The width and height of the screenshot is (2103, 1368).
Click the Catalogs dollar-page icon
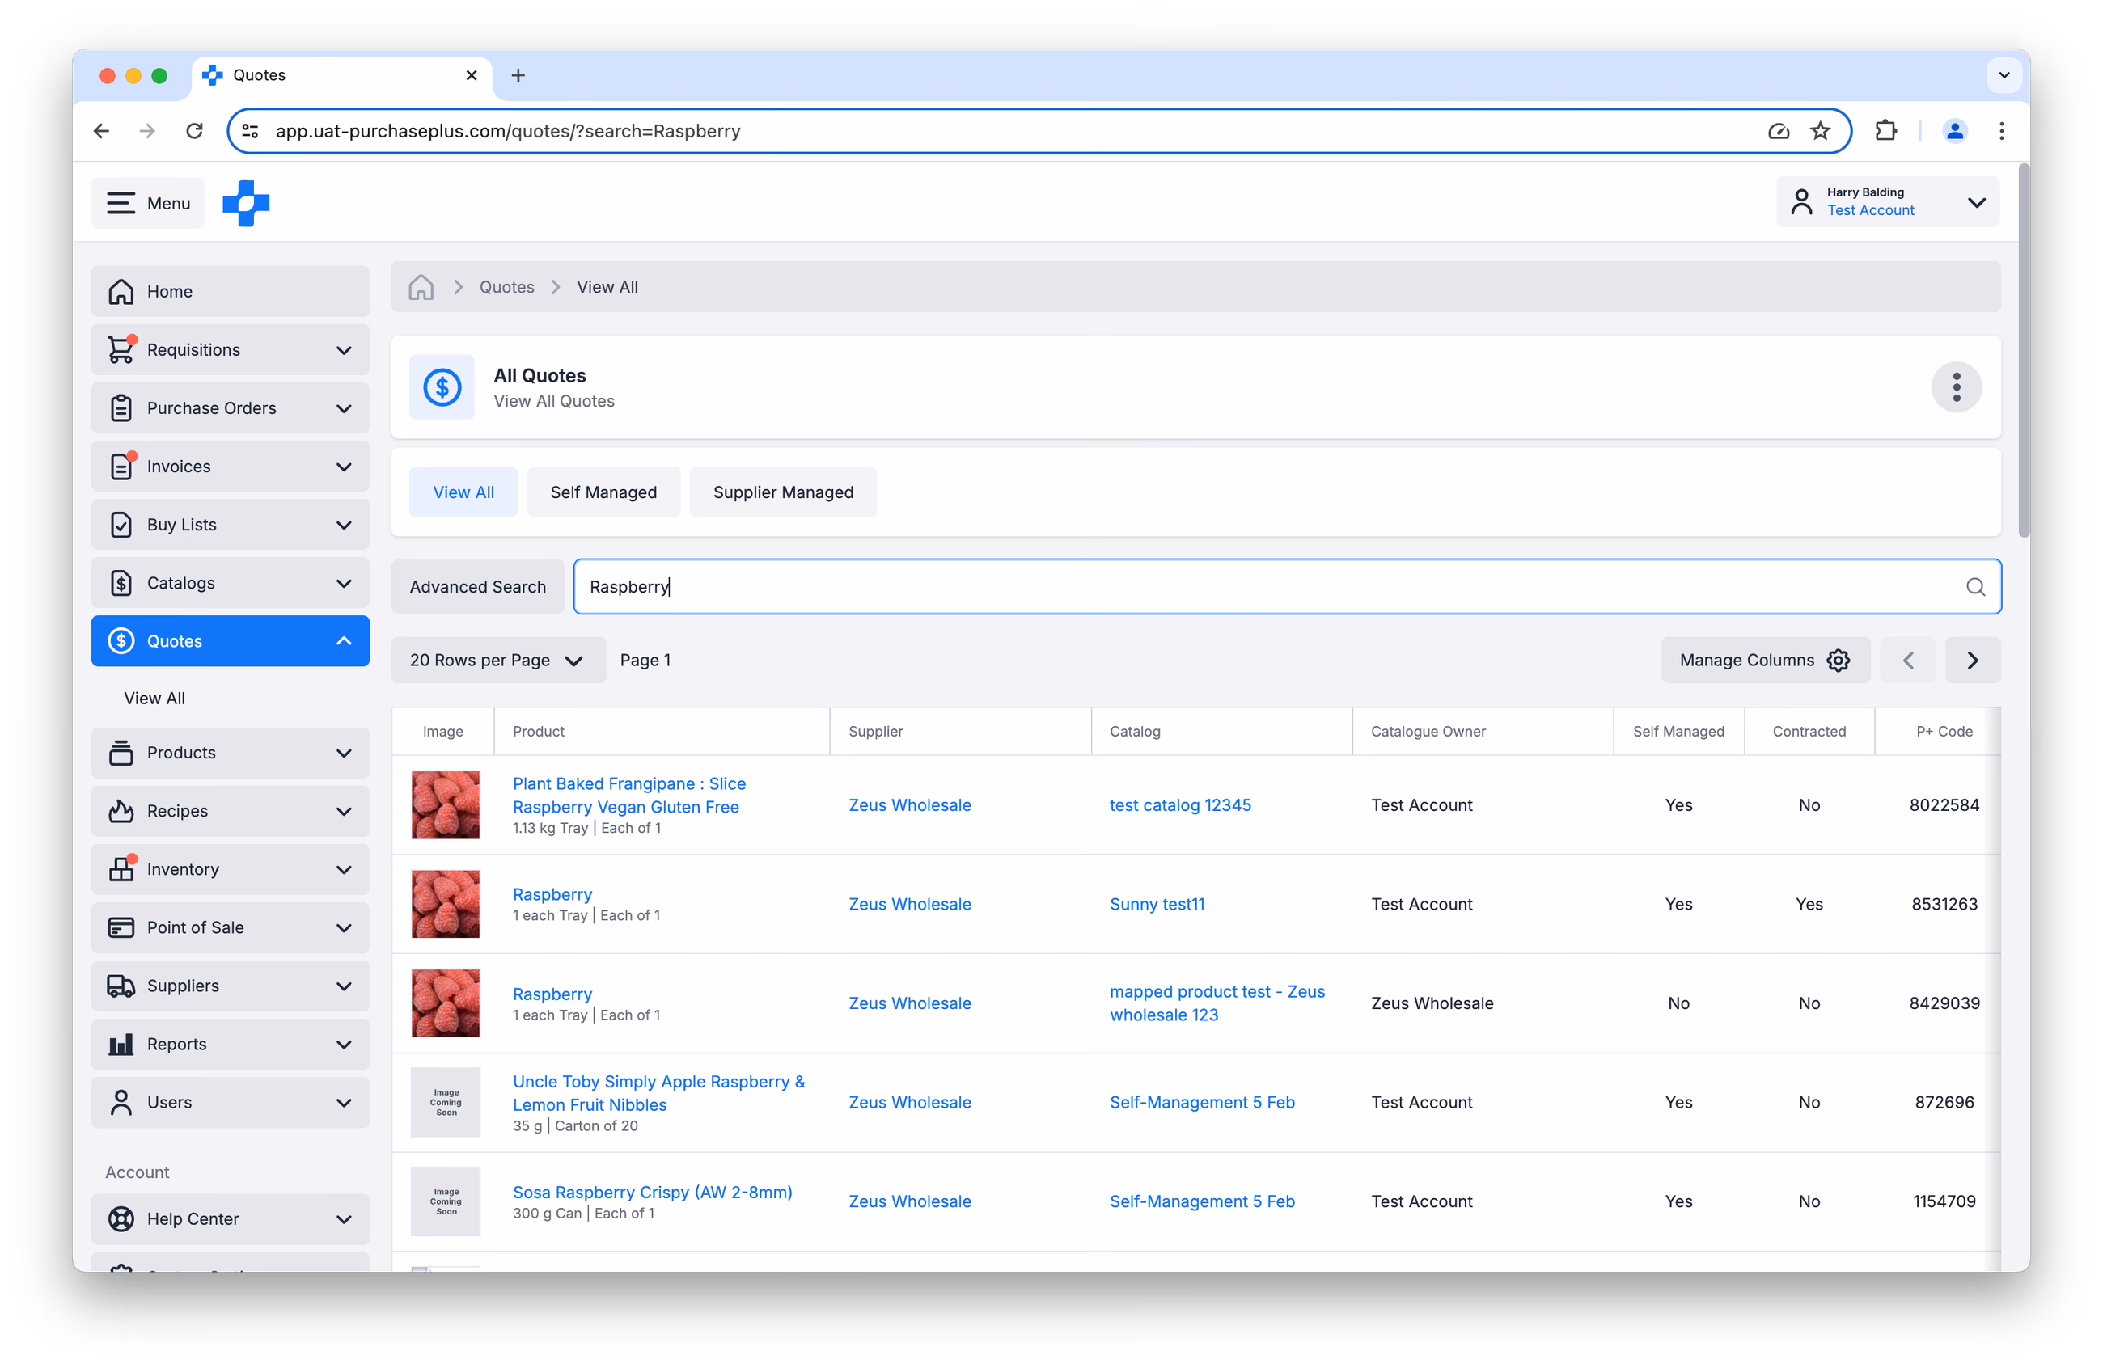tap(121, 583)
